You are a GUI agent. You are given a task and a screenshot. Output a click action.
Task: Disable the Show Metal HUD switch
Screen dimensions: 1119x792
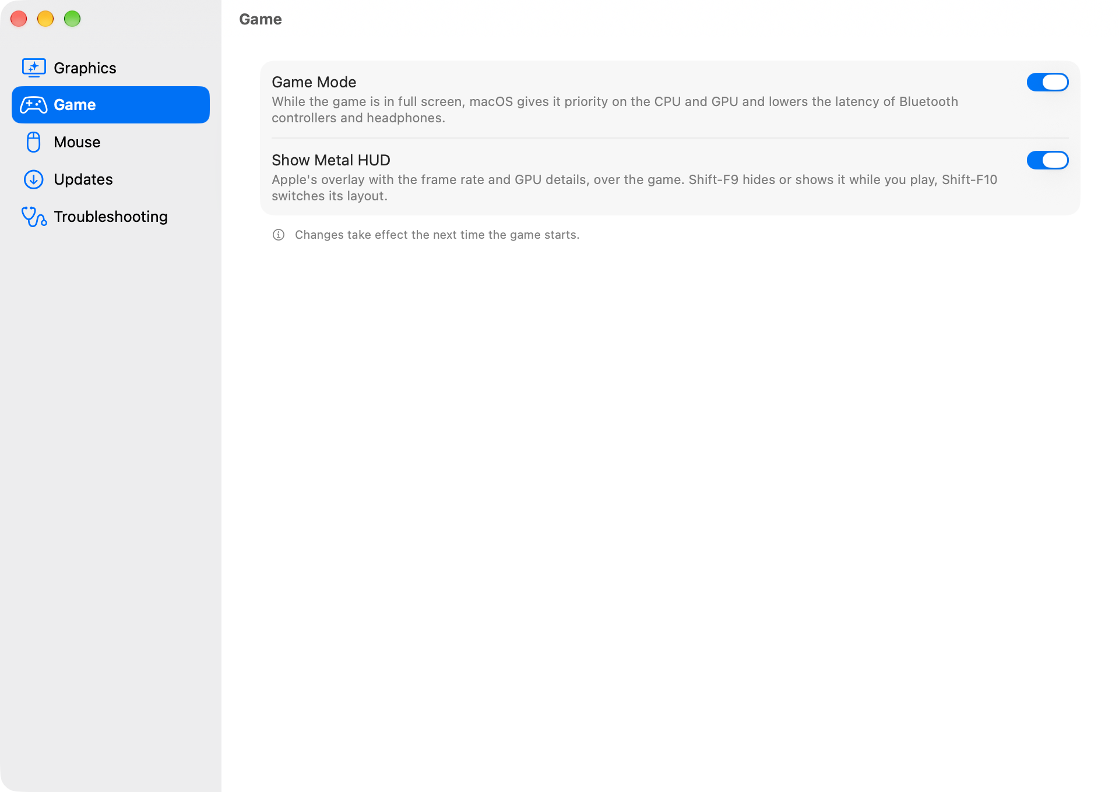tap(1047, 160)
